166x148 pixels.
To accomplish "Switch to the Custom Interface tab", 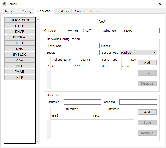I will [88, 11].
